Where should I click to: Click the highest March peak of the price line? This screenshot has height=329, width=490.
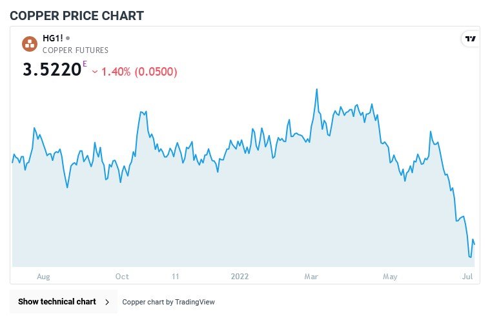(317, 89)
